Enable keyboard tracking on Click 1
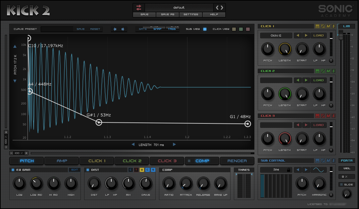Viewport: 359px width, 209px height. [317, 26]
